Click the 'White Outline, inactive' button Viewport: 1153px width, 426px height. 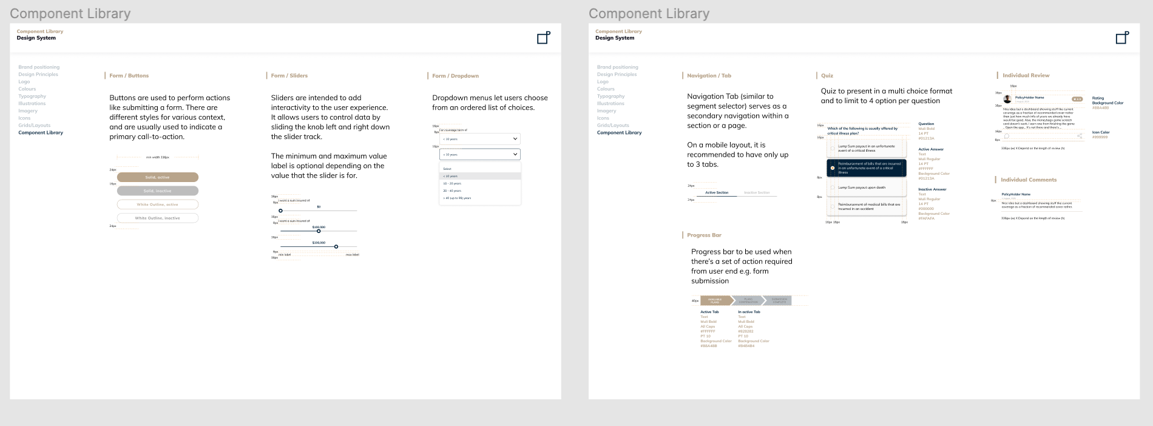pyautogui.click(x=158, y=218)
